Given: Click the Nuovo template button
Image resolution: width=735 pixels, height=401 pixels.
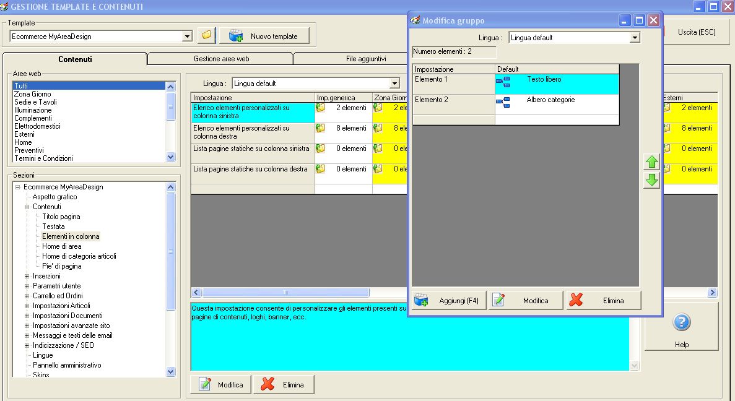Looking at the screenshot, I should click(264, 36).
